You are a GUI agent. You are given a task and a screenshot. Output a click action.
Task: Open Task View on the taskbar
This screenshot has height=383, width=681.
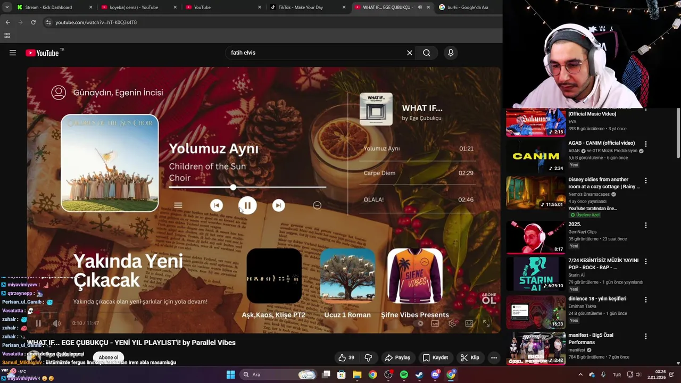tap(326, 374)
